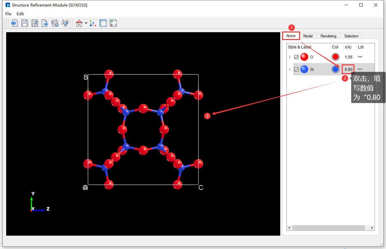Viewport: 386px width, 249px height.
Task: Click the red color swatch for O
Action: click(x=335, y=57)
